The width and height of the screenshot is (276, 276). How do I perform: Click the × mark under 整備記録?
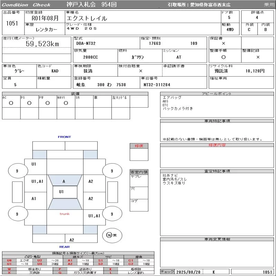coord(258,57)
